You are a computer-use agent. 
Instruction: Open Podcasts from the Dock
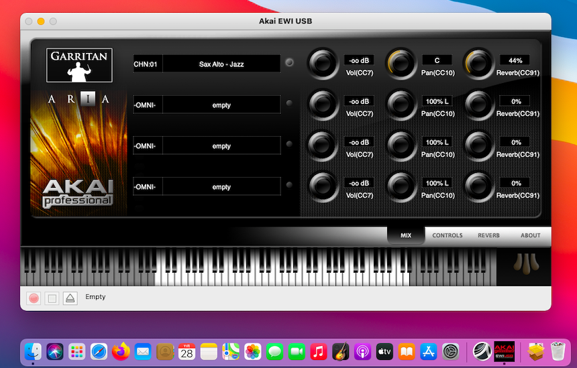pos(362,351)
